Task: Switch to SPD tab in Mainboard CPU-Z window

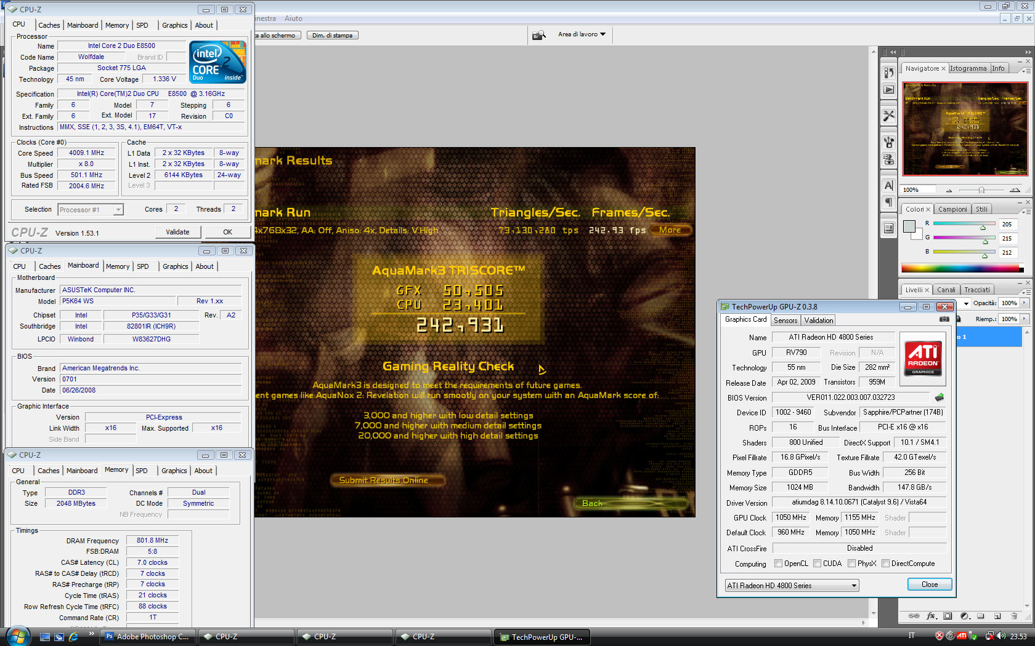Action: point(143,266)
